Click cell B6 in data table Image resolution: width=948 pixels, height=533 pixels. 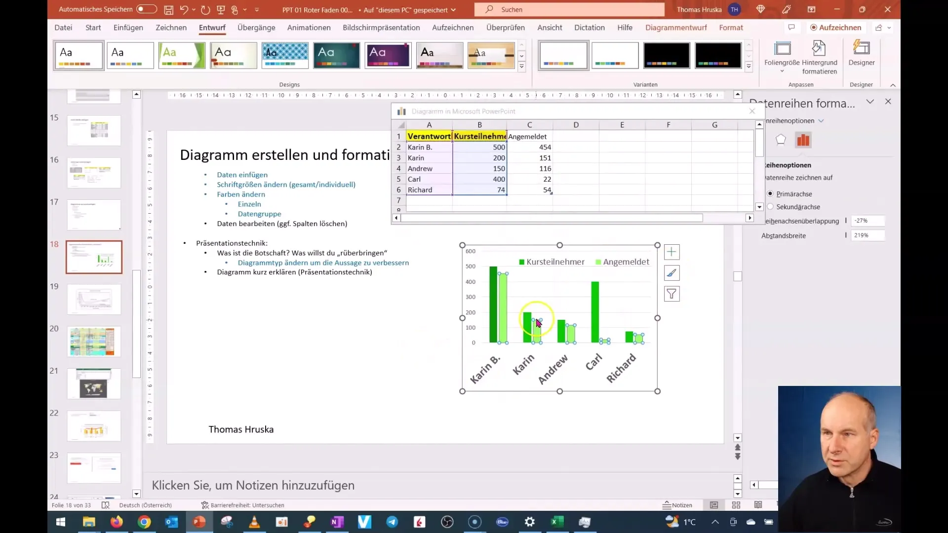(480, 190)
